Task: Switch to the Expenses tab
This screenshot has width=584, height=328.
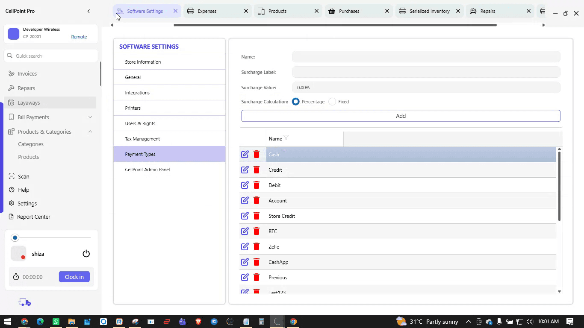Action: tap(218, 11)
